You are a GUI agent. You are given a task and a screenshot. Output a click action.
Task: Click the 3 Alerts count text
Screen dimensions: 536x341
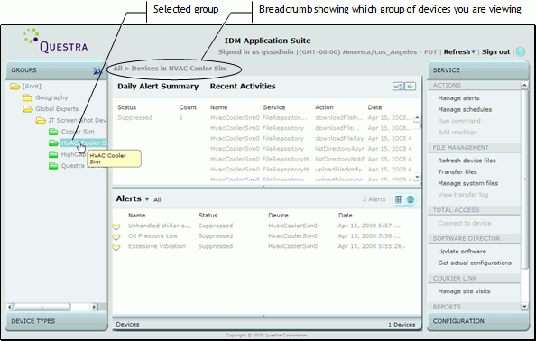click(374, 199)
